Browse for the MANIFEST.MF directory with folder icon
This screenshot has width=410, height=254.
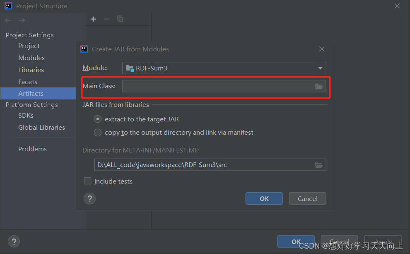tap(319, 165)
